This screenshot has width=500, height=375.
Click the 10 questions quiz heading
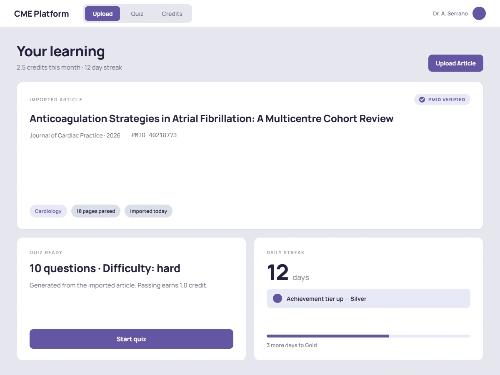click(x=105, y=268)
